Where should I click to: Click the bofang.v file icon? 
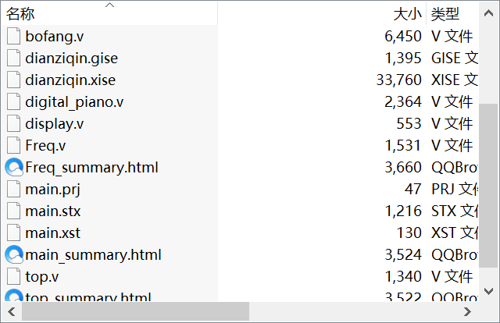click(13, 36)
